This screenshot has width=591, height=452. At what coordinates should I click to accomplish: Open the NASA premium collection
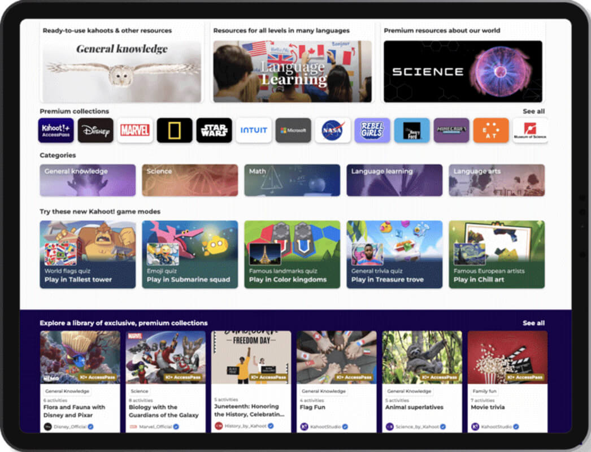(x=333, y=131)
